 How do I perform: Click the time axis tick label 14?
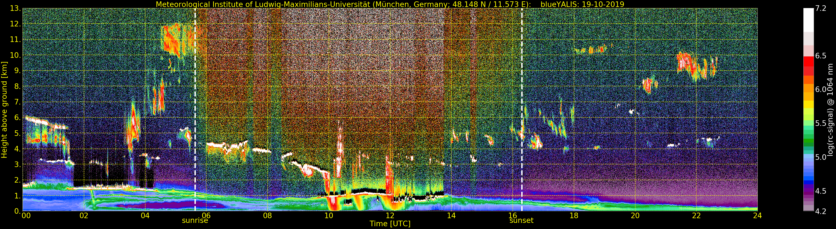(451, 215)
